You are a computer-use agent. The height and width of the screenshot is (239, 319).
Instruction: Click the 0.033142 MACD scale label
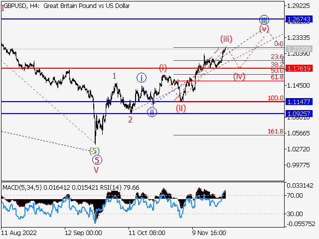(300, 186)
